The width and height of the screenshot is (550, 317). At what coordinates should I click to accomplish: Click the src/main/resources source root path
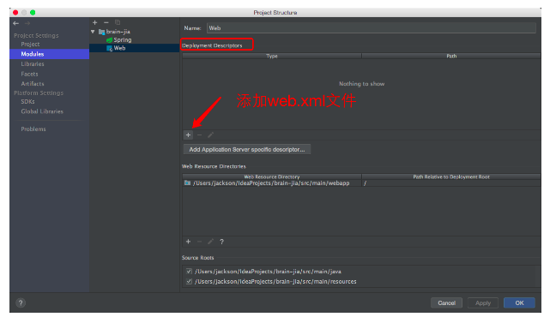click(x=275, y=281)
